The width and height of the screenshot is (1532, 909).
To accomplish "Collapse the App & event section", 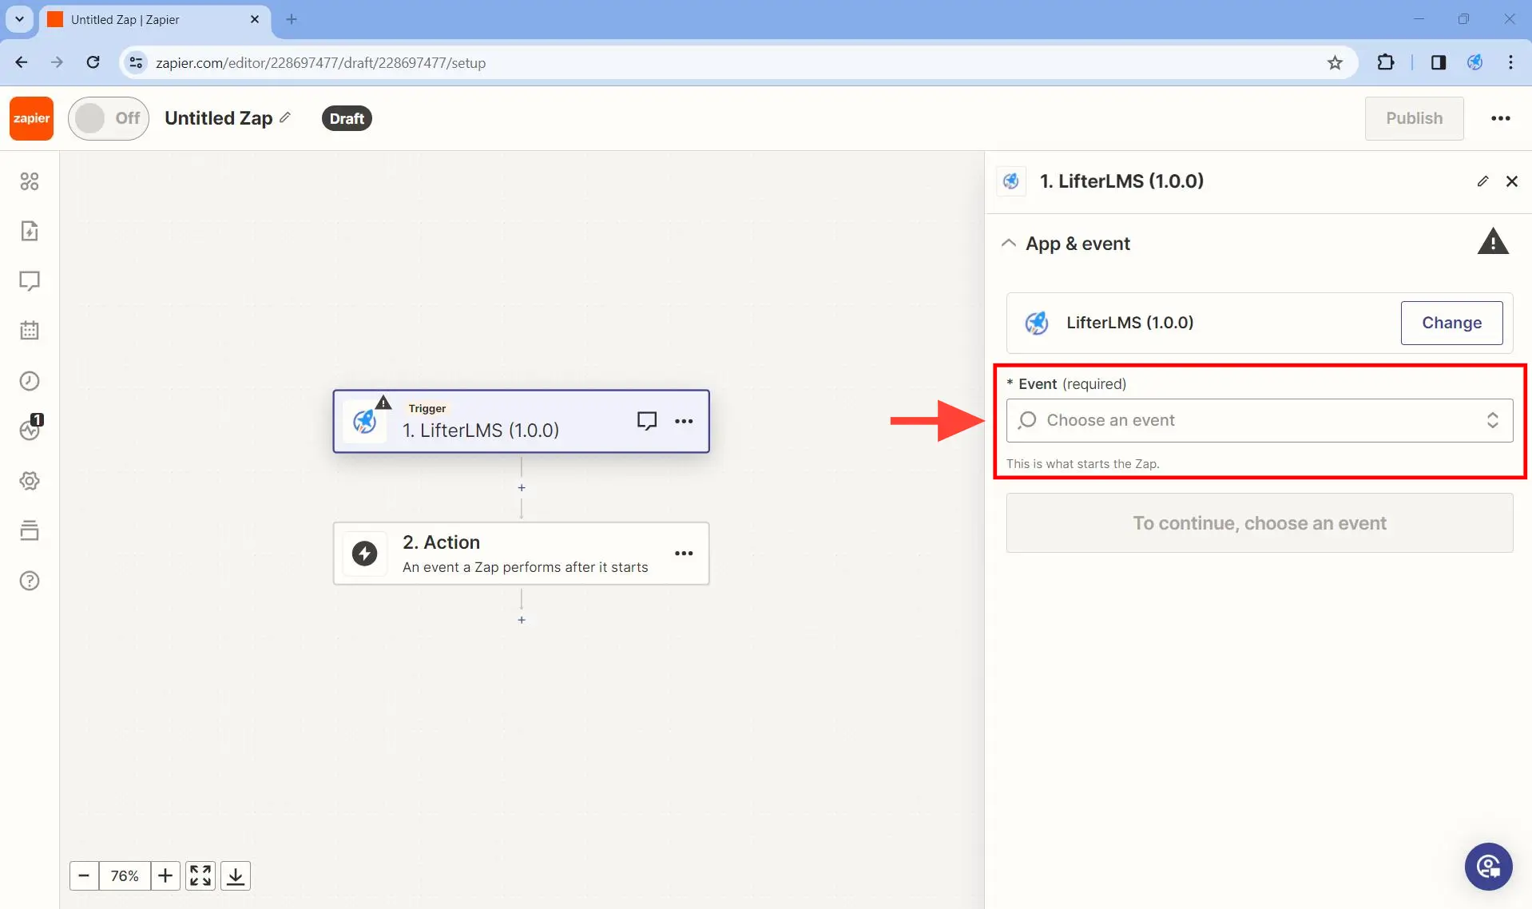I will [1009, 244].
